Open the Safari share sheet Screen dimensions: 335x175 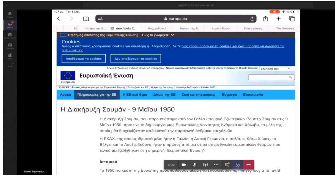(266, 18)
